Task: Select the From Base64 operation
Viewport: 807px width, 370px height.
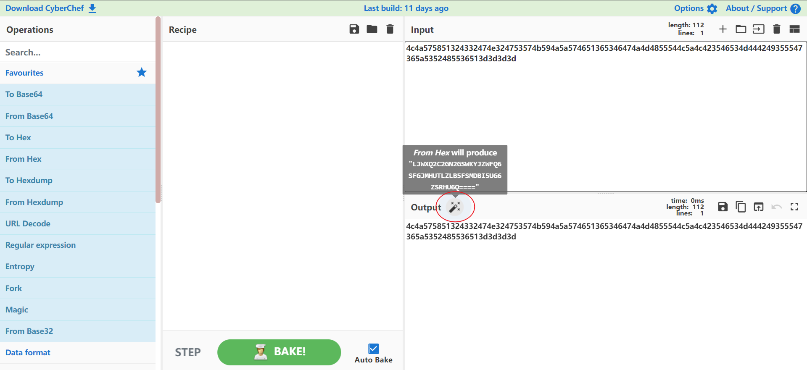Action: click(x=78, y=116)
